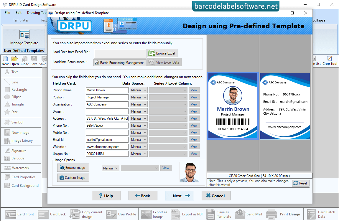Open Slogan data source dropdown
339x221 pixels.
pos(139,111)
